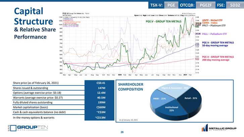Viewport: 244px width, 137px height.
Task: Click the PPLT – Platinum ETF legend
Action: tap(214, 25)
